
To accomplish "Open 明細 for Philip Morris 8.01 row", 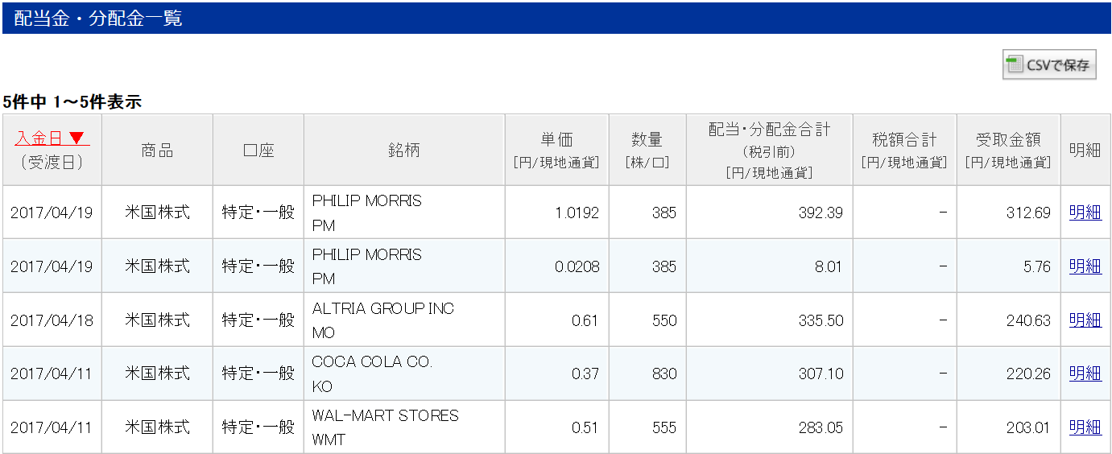I will tap(1085, 266).
